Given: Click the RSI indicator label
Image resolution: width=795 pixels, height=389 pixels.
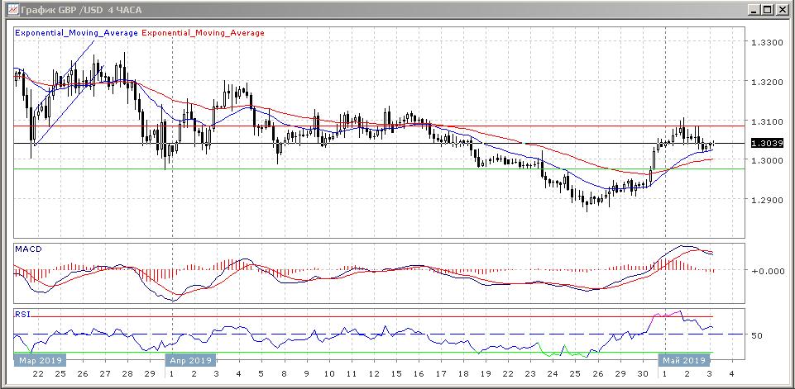Looking at the screenshot, I should [23, 315].
